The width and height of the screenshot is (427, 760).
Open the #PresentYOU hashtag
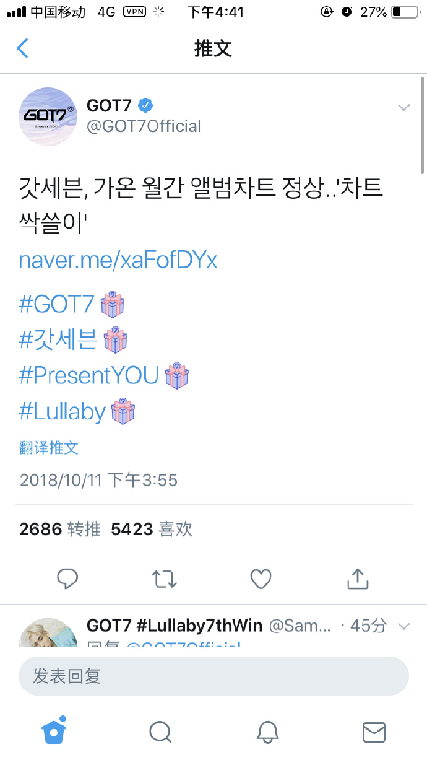click(x=89, y=375)
